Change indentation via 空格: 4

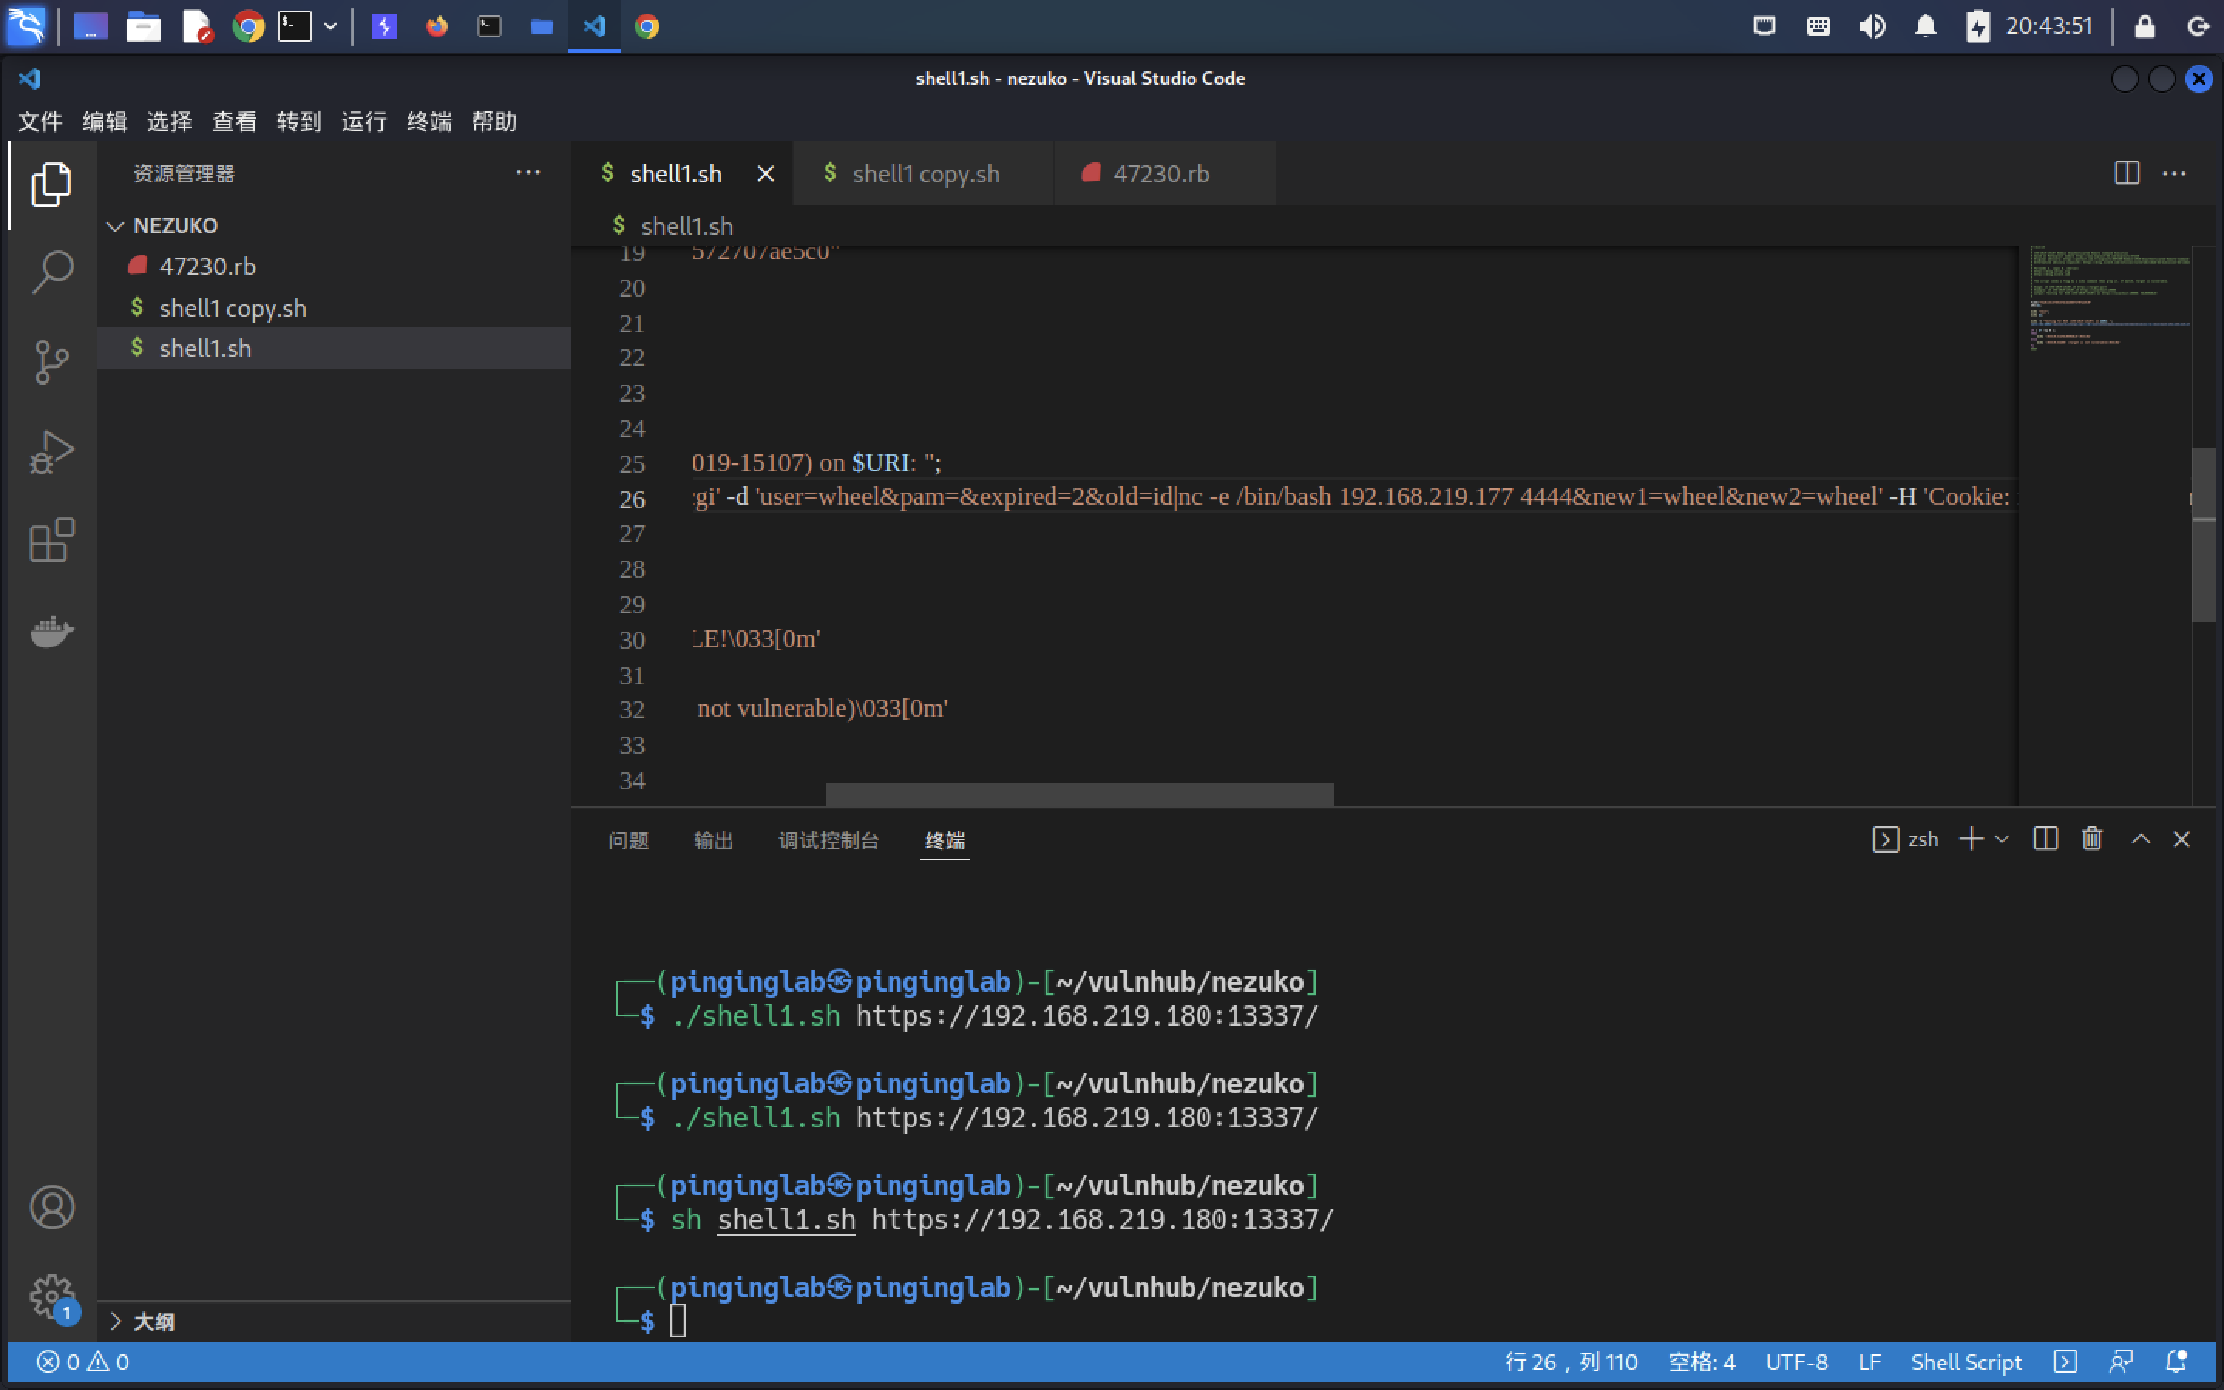[1702, 1361]
